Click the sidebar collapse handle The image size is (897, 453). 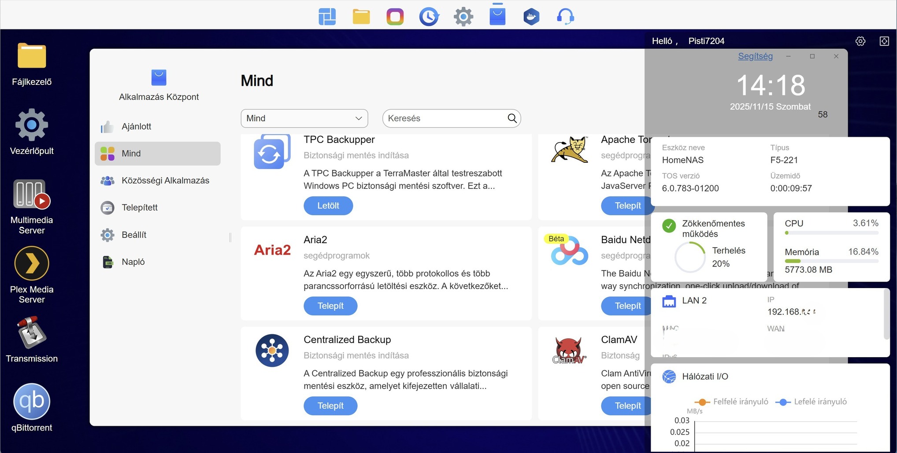[x=230, y=237]
